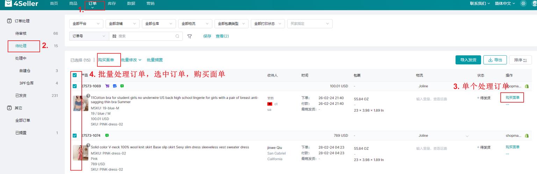Click the Shopify icon on the first order row
The height and width of the screenshot is (174, 537).
point(527,86)
